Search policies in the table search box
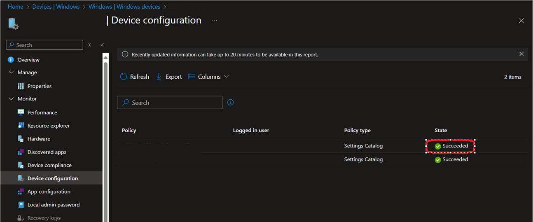 170,103
